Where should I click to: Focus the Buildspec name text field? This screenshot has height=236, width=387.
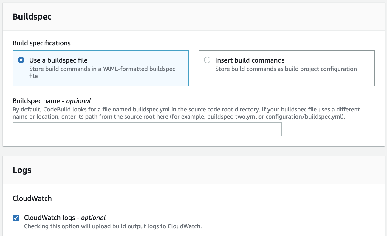click(x=147, y=129)
